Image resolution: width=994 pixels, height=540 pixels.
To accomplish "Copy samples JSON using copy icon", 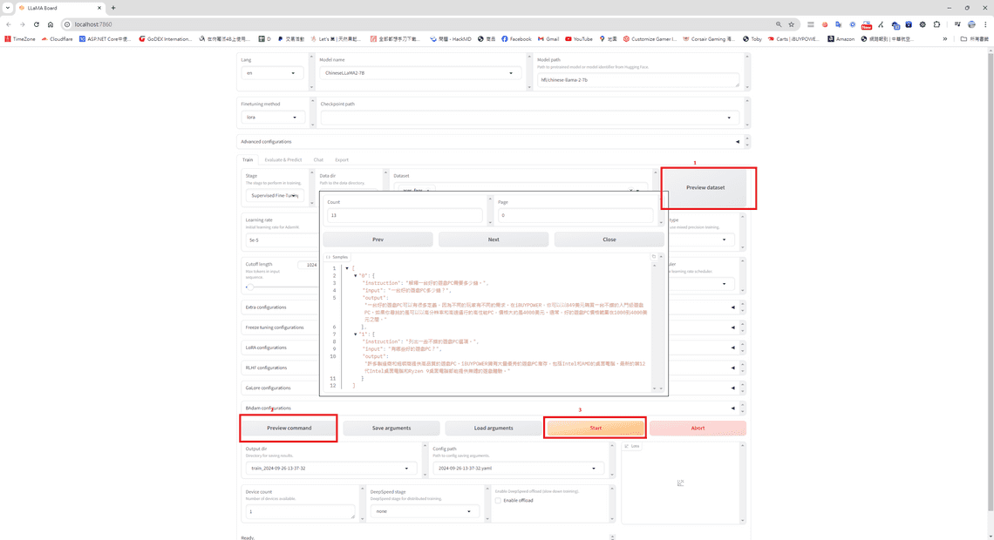I will (653, 257).
